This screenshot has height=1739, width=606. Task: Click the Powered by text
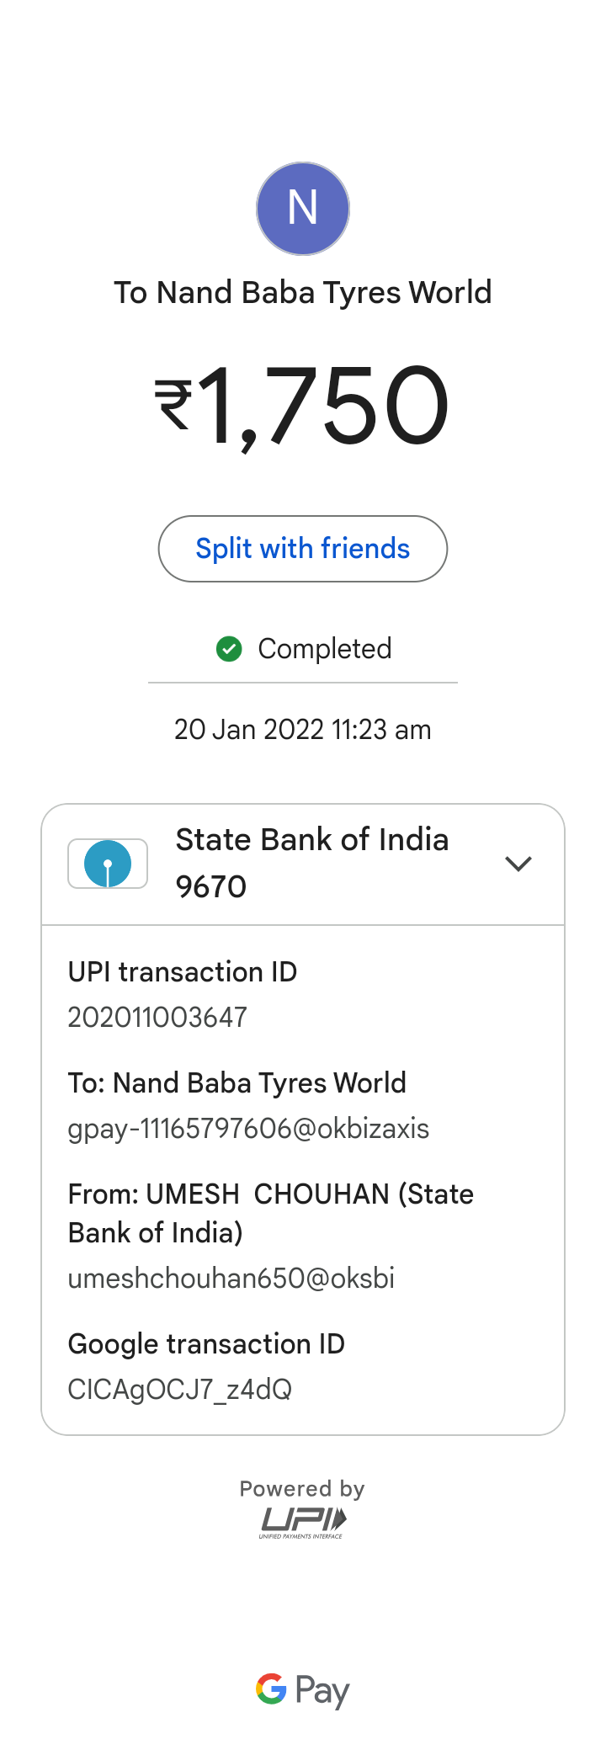[302, 1489]
